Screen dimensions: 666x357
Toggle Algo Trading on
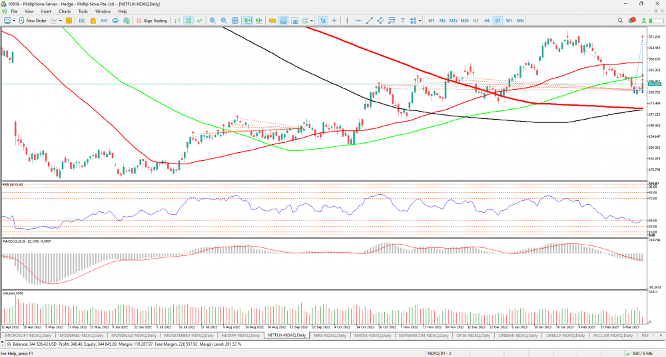coord(151,21)
